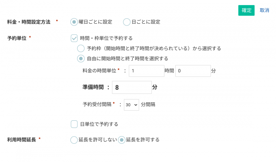Click the 確定 confirm button
276x162 pixels.
click(x=246, y=10)
